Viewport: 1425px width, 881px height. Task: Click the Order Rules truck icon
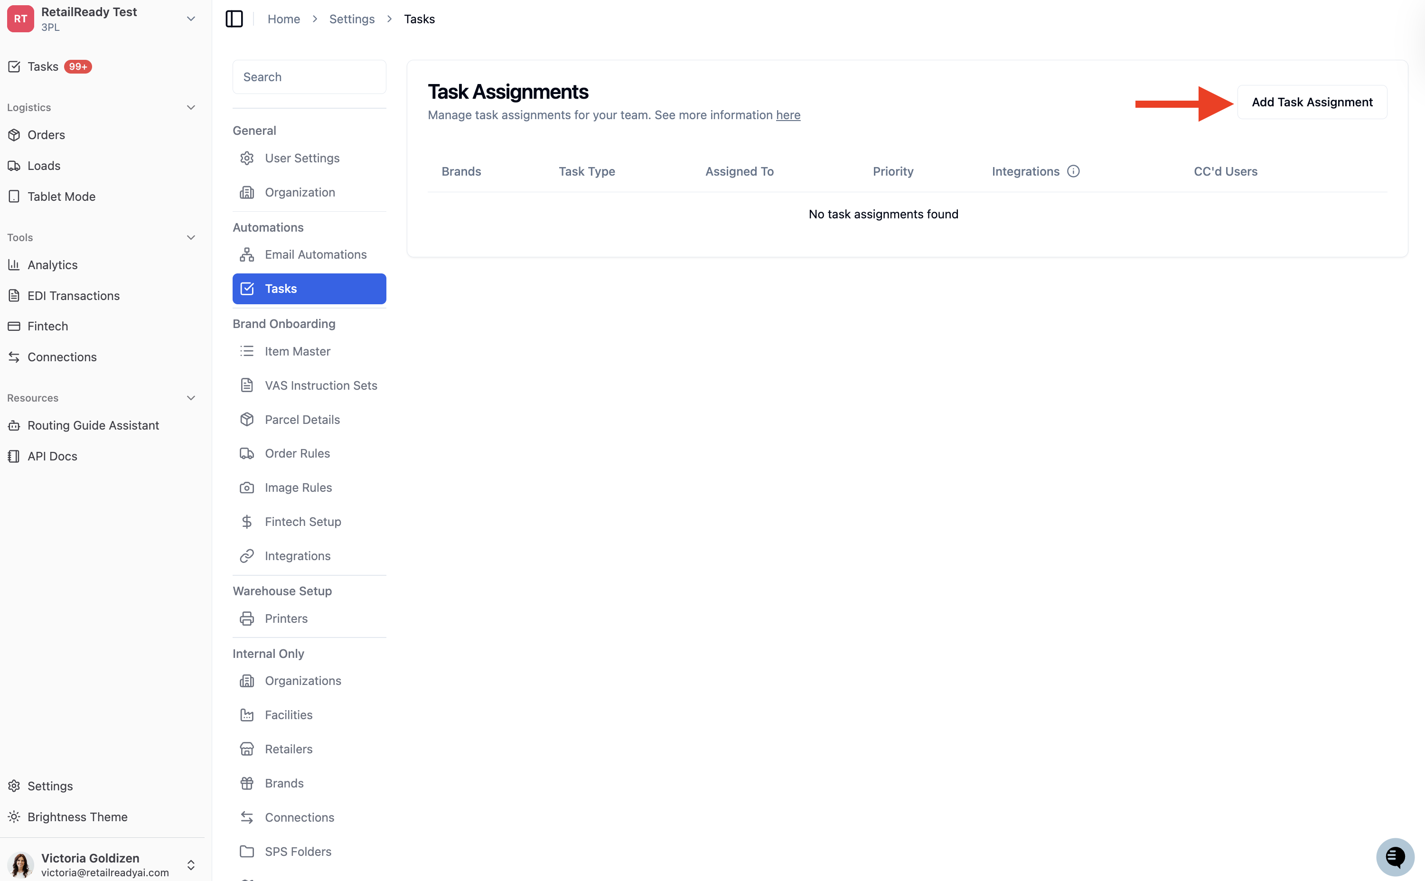pos(247,453)
